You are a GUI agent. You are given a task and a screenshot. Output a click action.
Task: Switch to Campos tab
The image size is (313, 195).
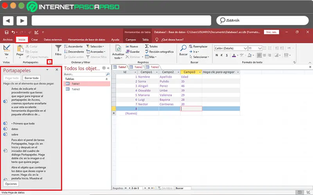[131, 40]
